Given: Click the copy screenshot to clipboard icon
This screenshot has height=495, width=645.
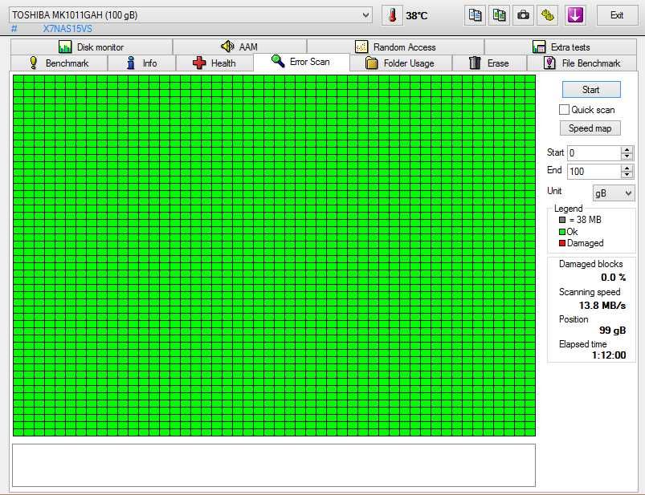Looking at the screenshot, I should [499, 15].
